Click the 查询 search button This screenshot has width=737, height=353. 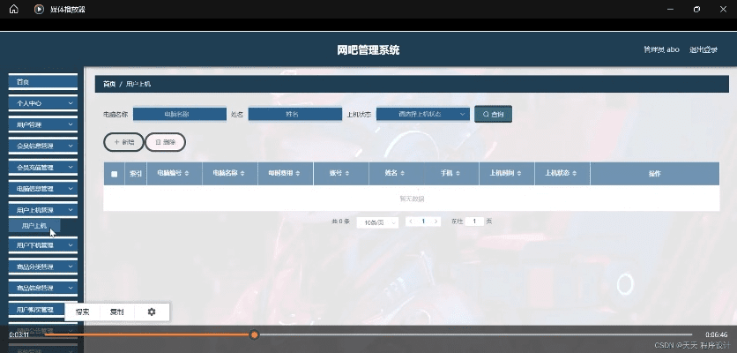click(x=493, y=114)
